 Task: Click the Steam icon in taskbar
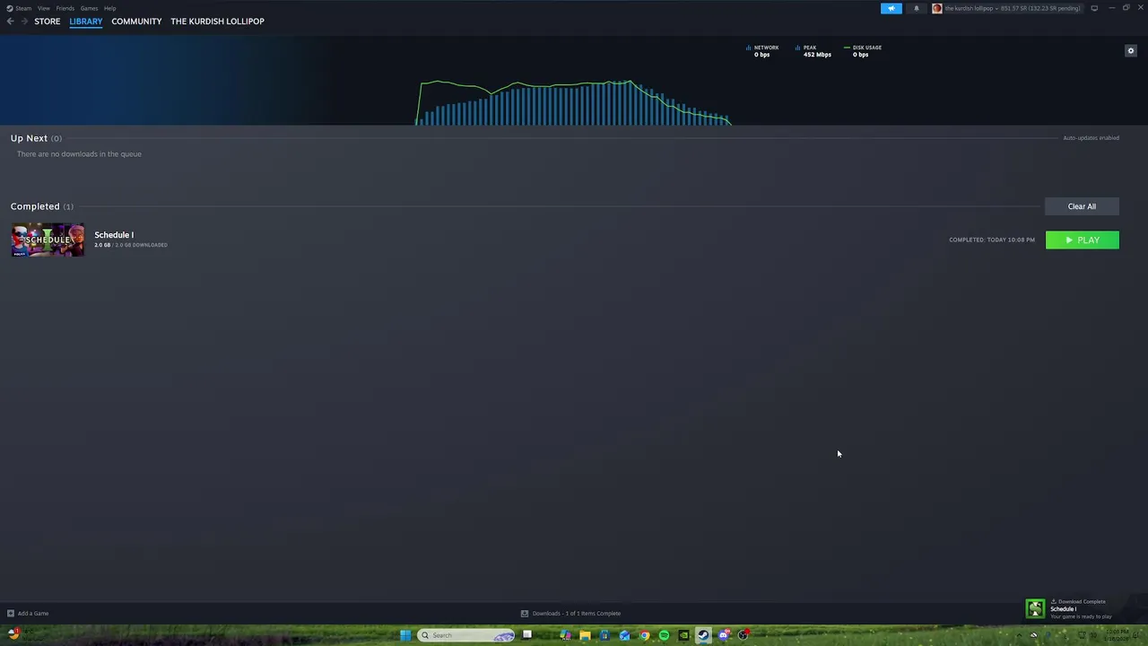(x=703, y=635)
